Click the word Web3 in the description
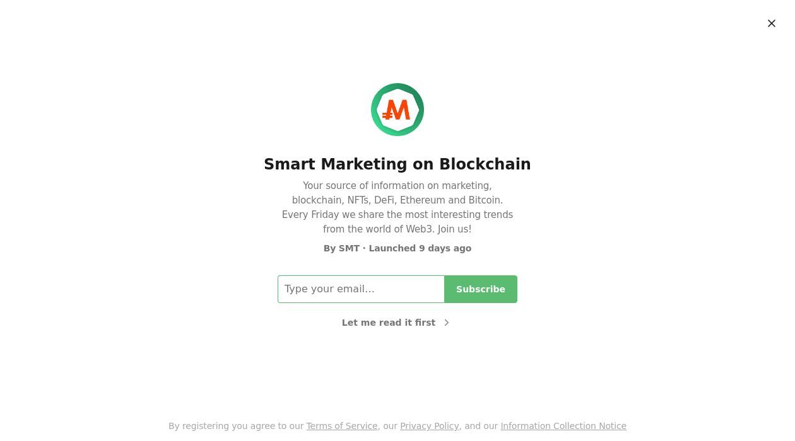Screen dimensions: 795x441 point(419,229)
